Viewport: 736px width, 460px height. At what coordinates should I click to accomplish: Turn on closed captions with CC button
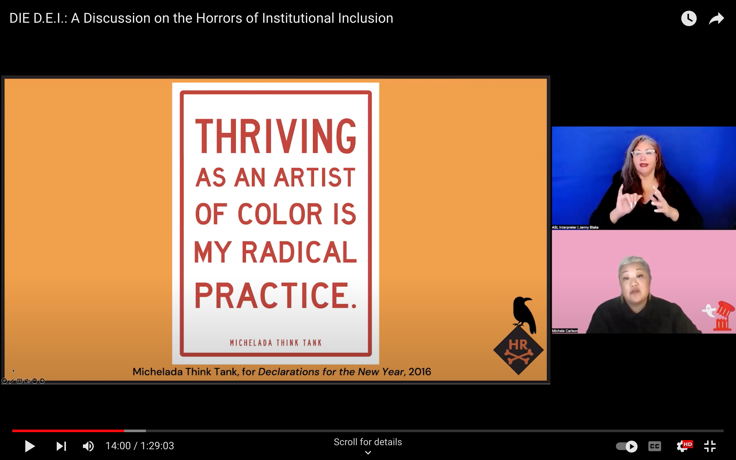click(x=654, y=446)
